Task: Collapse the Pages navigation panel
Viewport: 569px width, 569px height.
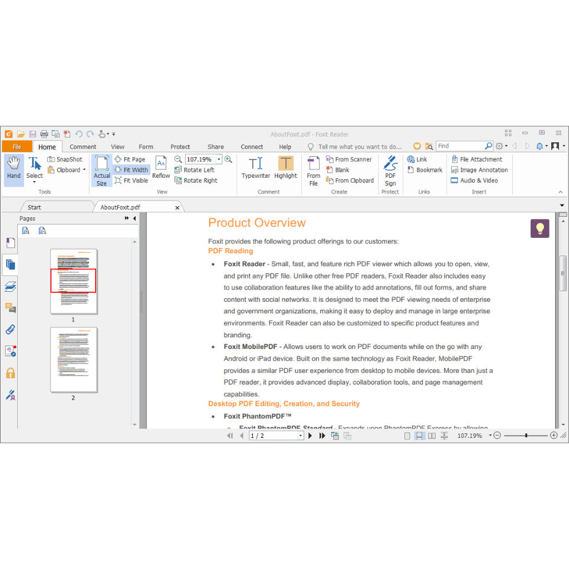Action: pos(134,218)
